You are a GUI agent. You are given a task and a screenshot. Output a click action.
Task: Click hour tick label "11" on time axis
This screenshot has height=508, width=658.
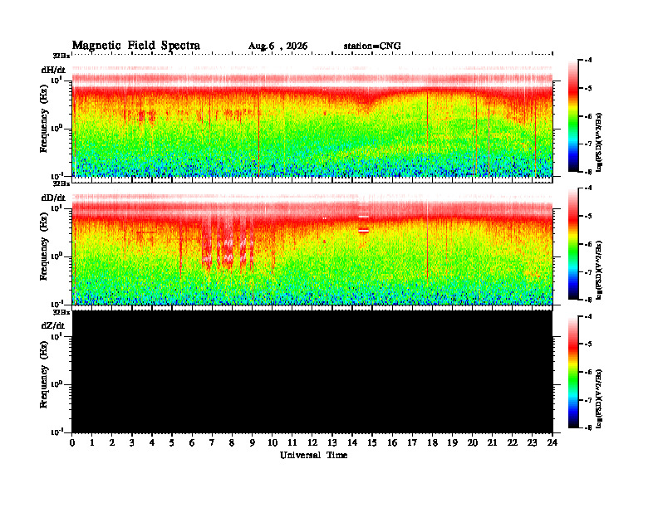292,442
